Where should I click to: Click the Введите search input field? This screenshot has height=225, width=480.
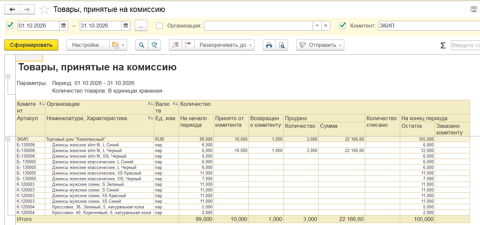coord(466,45)
